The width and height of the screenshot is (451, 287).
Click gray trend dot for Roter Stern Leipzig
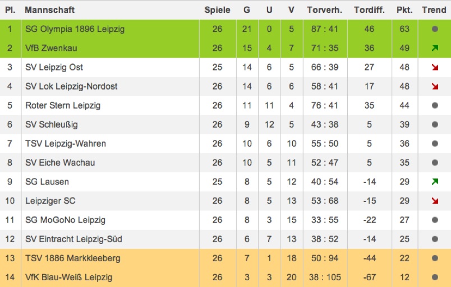coord(435,105)
